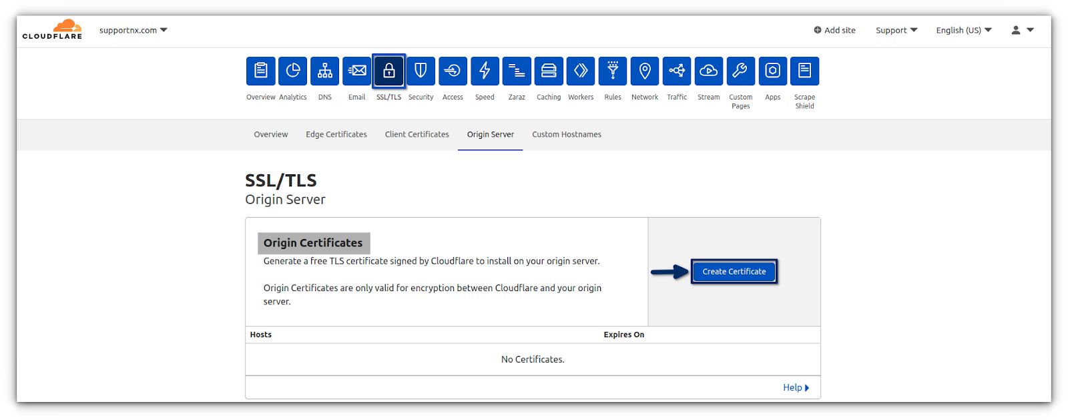Image resolution: width=1068 pixels, height=420 pixels.
Task: Switch to the Custom Hostnames tab
Action: 567,134
